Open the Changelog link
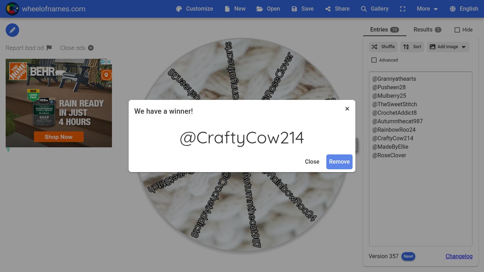This screenshot has width=484, height=272. click(459, 256)
